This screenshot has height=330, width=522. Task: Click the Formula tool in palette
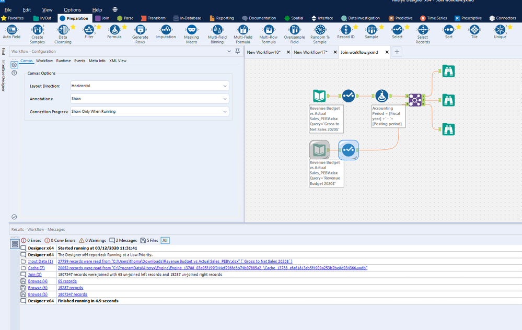coord(114,32)
